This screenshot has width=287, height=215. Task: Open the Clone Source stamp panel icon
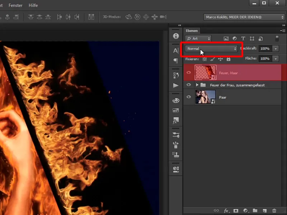tap(176, 155)
